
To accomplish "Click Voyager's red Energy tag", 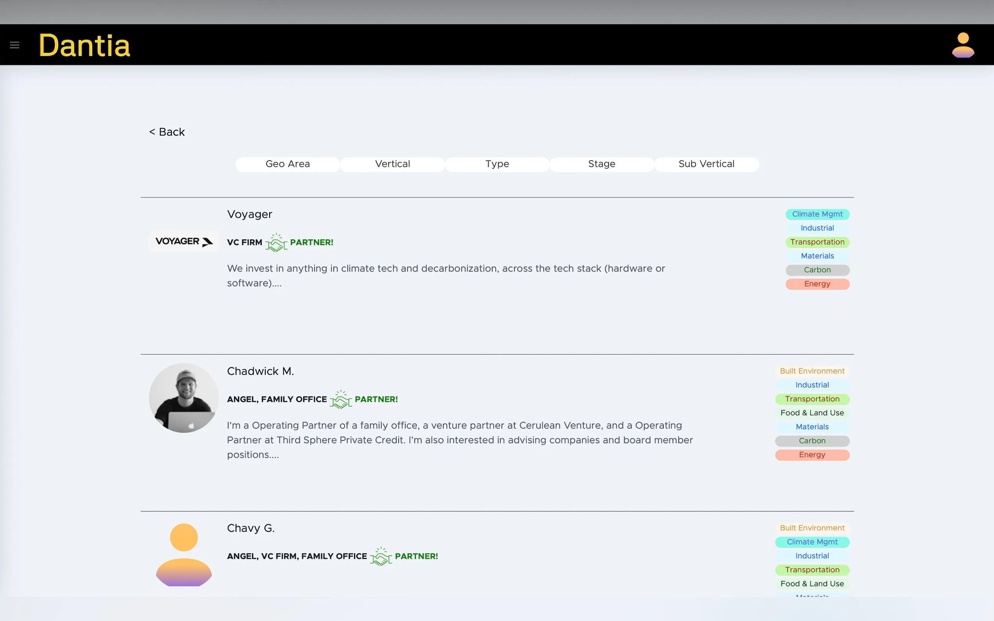I will click(817, 284).
